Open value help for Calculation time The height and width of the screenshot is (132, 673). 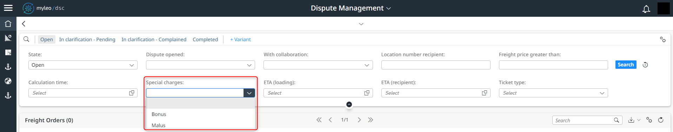(132, 93)
